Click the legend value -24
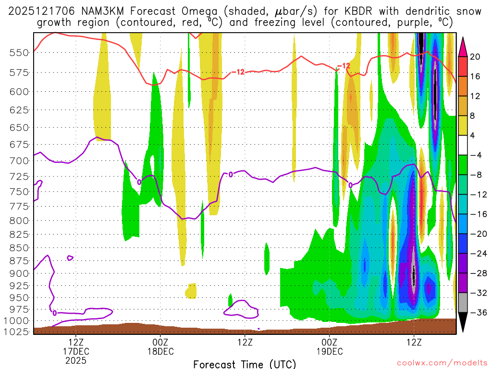This screenshot has height=369, width=492. pos(479,254)
